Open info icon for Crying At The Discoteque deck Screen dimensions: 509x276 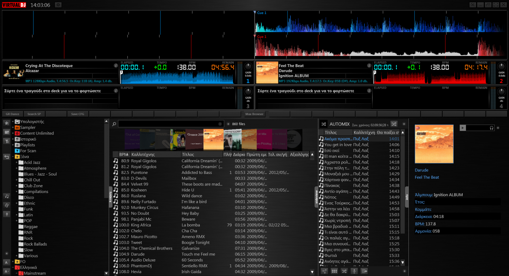click(116, 66)
